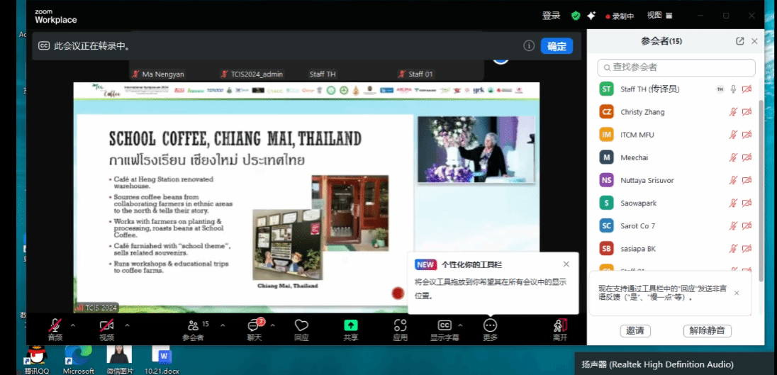The height and width of the screenshot is (375, 777).
Task: Expand video options arrow beside 视频
Action: tap(128, 325)
